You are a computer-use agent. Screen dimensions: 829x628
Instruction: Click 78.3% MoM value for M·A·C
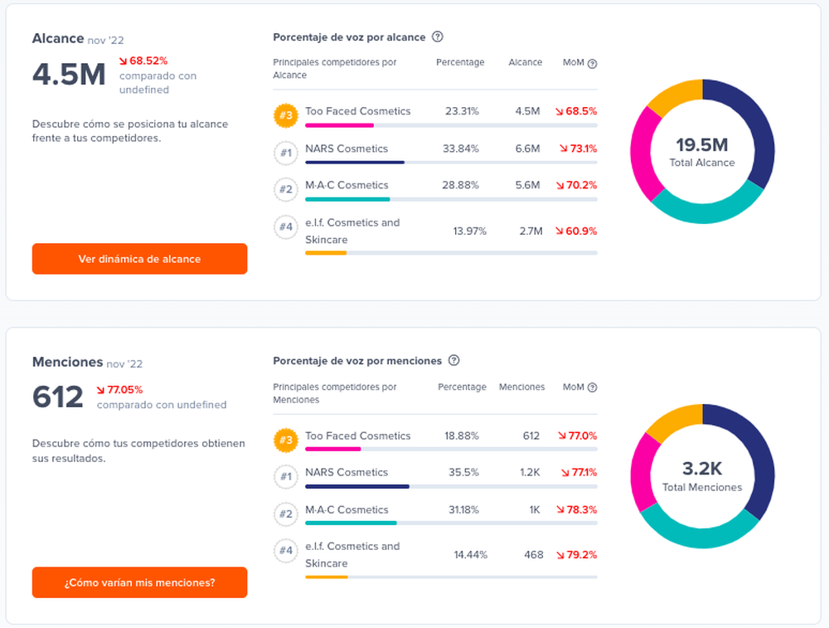tap(582, 510)
